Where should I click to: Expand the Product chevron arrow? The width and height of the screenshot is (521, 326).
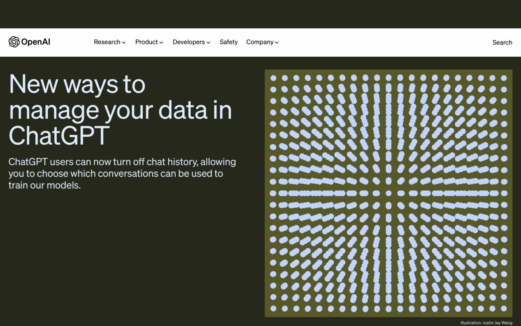click(161, 42)
